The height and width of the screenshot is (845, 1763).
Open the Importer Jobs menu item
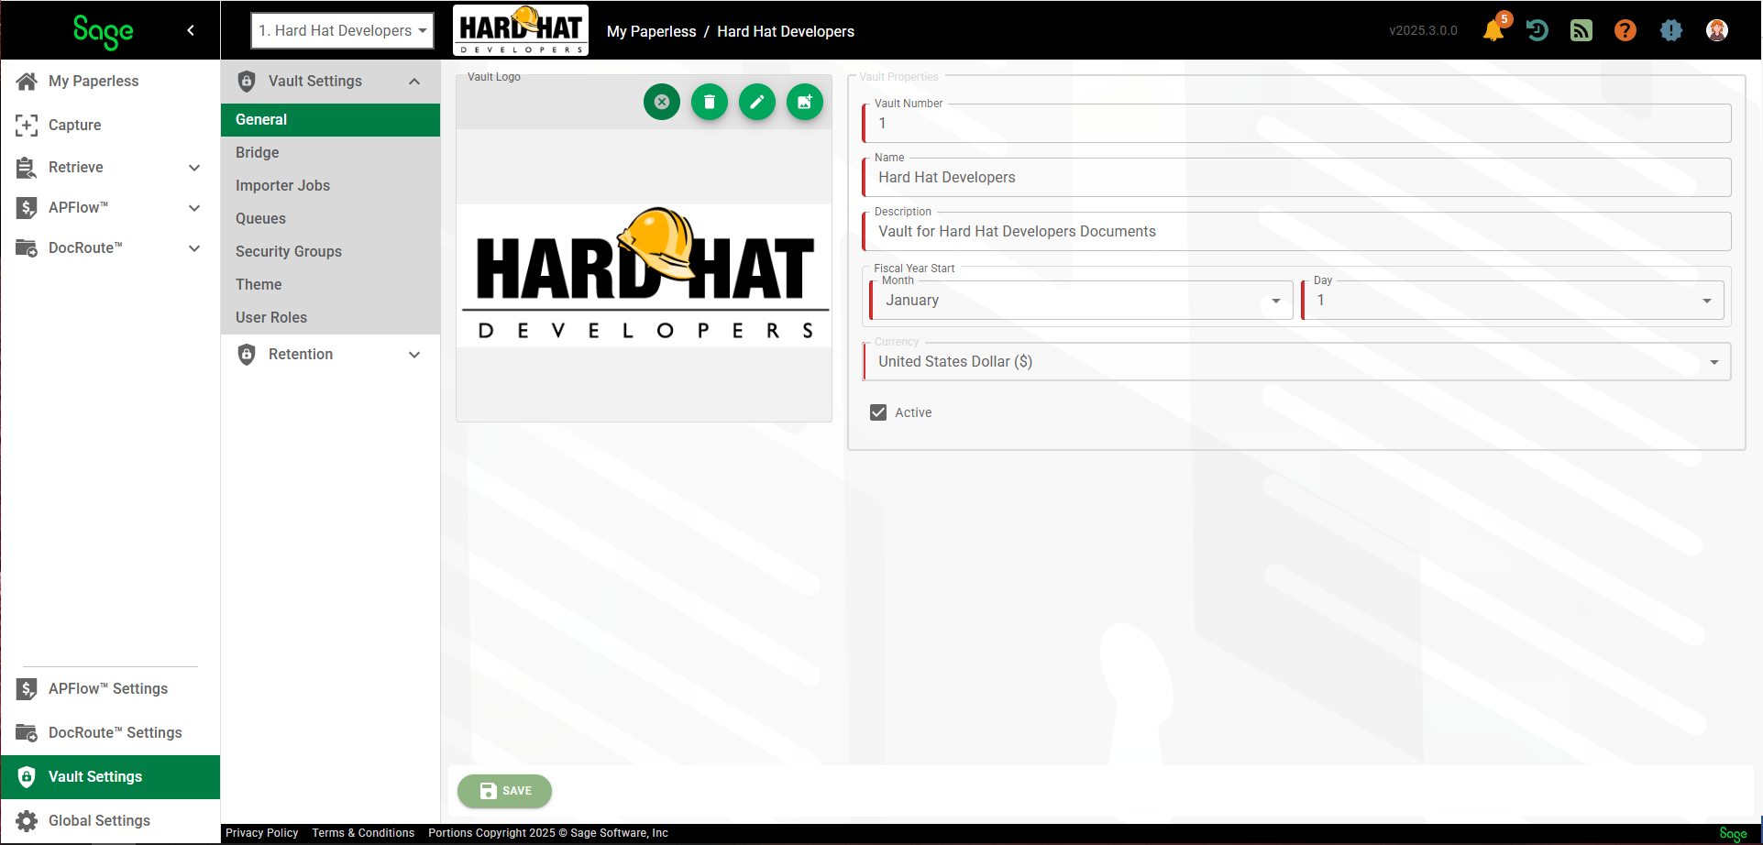point(282,185)
